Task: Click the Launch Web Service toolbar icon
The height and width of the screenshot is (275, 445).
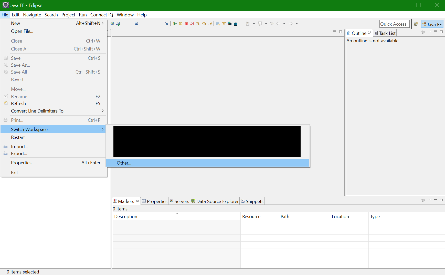Action: tap(118, 24)
